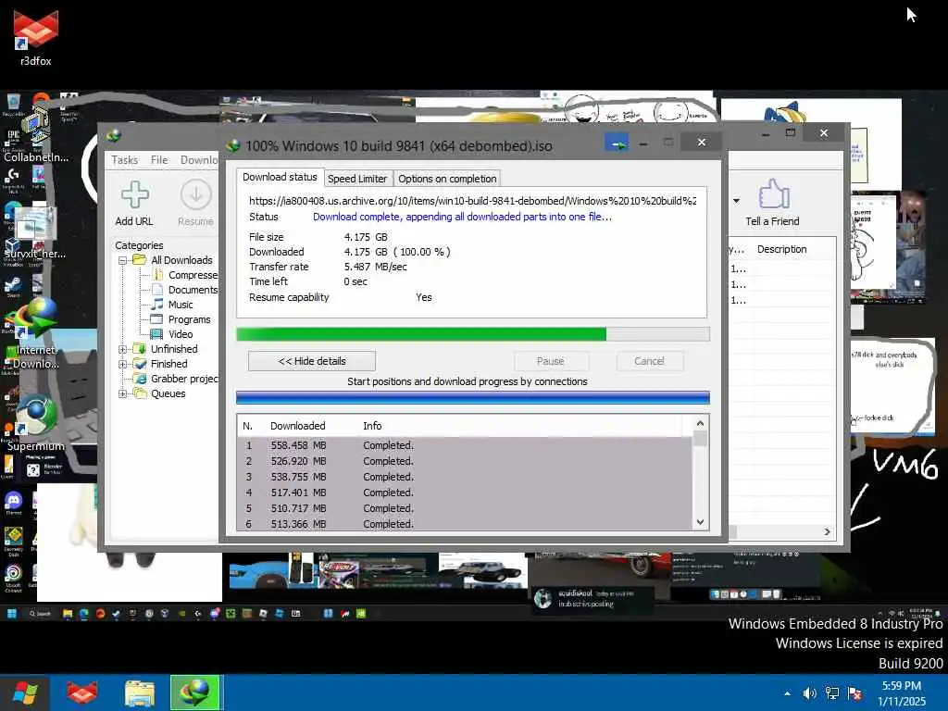Click the volume speaker tray icon
The image size is (948, 711).
(x=809, y=693)
